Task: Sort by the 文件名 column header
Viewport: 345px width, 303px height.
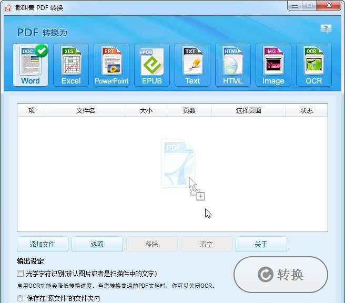Action: tap(86, 110)
